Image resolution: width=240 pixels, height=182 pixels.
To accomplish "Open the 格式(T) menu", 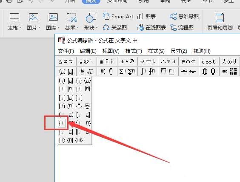I will point(134,51).
